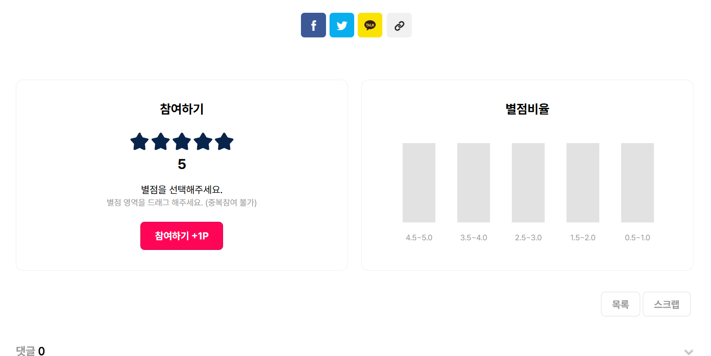
Task: Expand the comments section chevron
Action: tap(689, 351)
